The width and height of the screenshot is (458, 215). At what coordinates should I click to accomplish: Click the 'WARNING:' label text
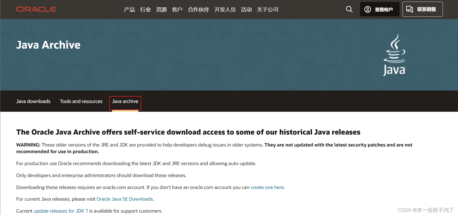point(28,145)
